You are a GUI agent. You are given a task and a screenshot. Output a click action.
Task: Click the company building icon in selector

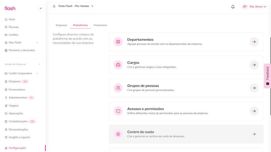tap(54, 6)
